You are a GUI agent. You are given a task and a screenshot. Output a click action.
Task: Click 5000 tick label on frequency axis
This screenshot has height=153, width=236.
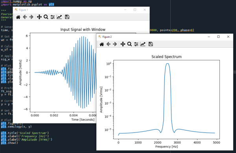coord(216,142)
